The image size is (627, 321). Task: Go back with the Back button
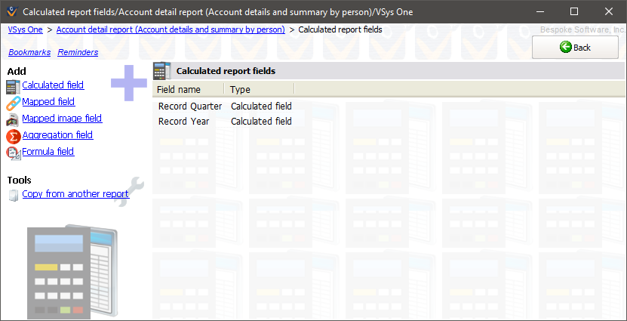click(575, 48)
